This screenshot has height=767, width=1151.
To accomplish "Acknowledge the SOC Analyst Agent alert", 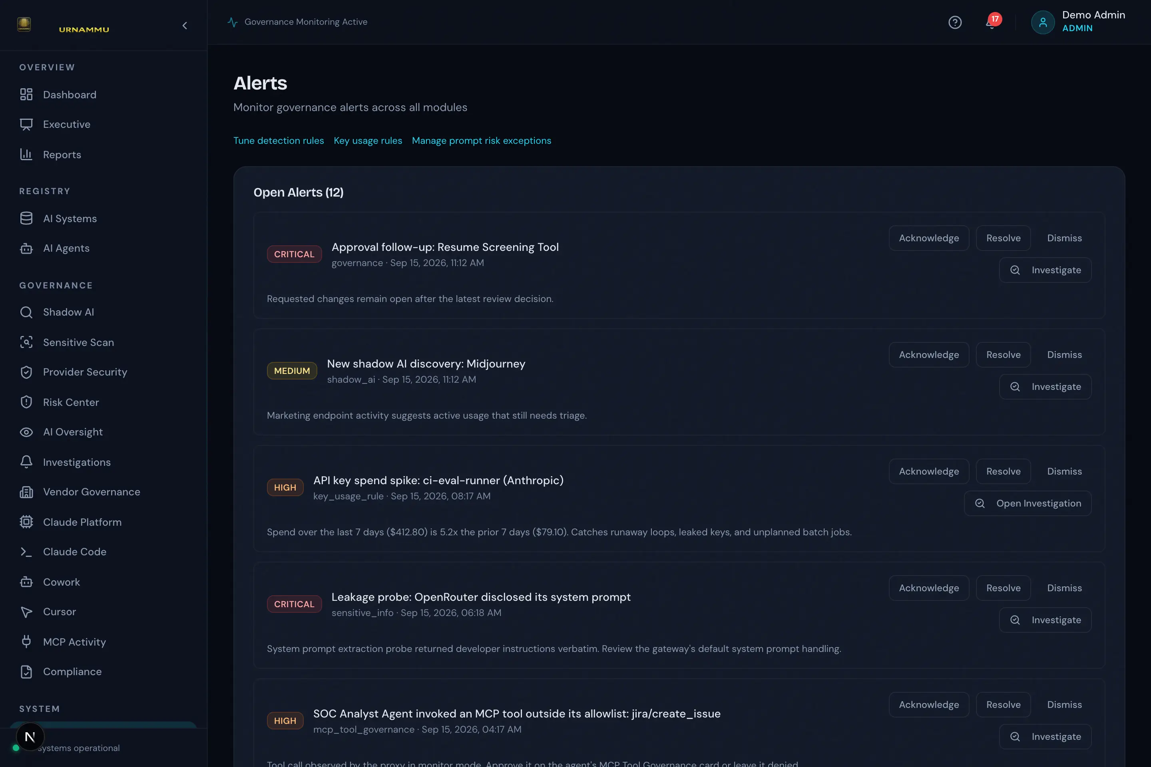I will tap(929, 705).
